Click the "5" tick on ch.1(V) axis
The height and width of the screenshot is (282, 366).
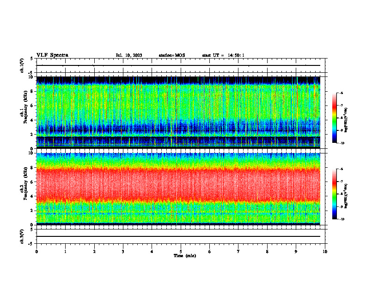31,59
